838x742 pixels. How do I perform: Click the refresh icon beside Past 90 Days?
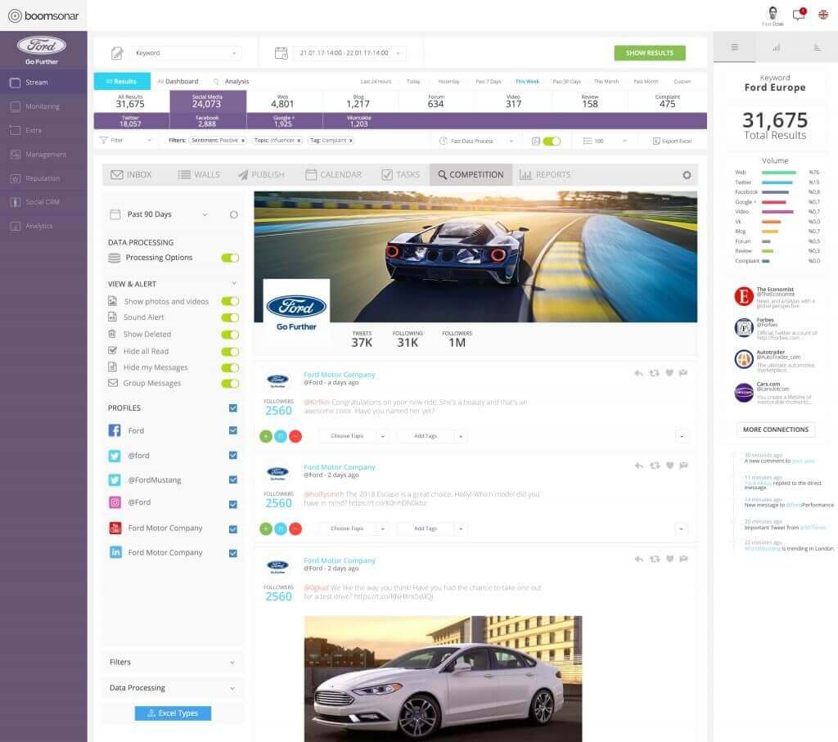coord(233,215)
